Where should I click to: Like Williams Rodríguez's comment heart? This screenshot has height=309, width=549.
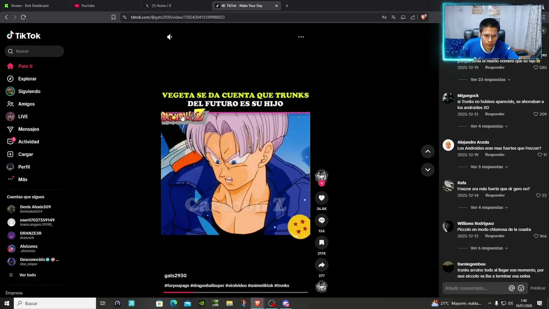coord(536,236)
